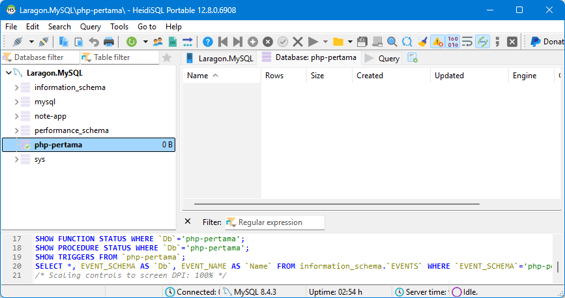Screen dimensions: 565x298
Task: Expand the note-app database node
Action: click(16, 116)
